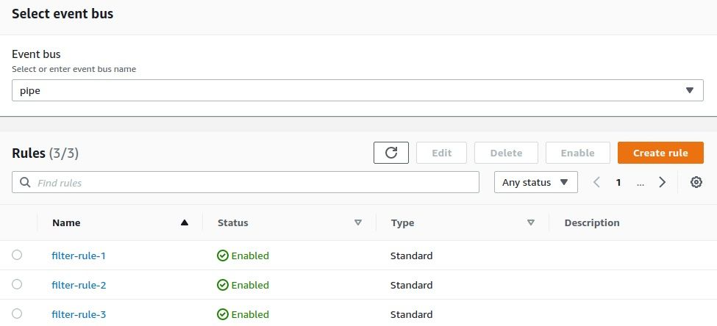Open the filter-rule-2 link
Image resolution: width=717 pixels, height=326 pixels.
pos(79,285)
